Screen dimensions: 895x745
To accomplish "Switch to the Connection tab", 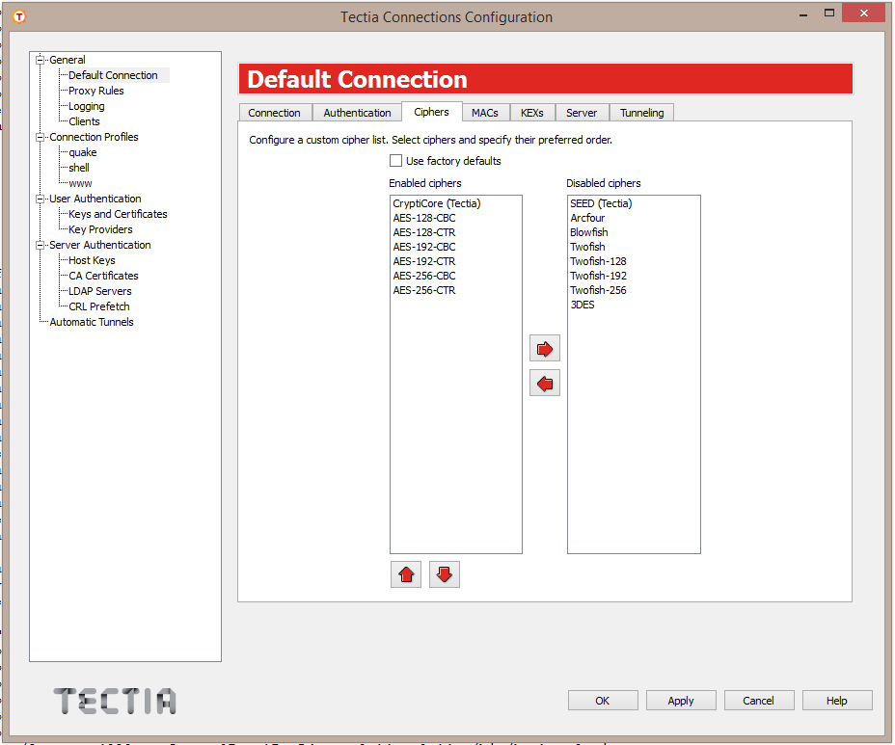I will [275, 113].
